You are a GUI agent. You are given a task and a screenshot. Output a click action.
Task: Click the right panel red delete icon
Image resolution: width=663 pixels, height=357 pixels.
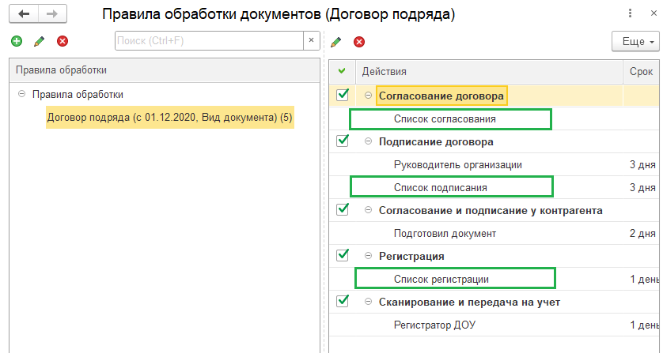(359, 41)
